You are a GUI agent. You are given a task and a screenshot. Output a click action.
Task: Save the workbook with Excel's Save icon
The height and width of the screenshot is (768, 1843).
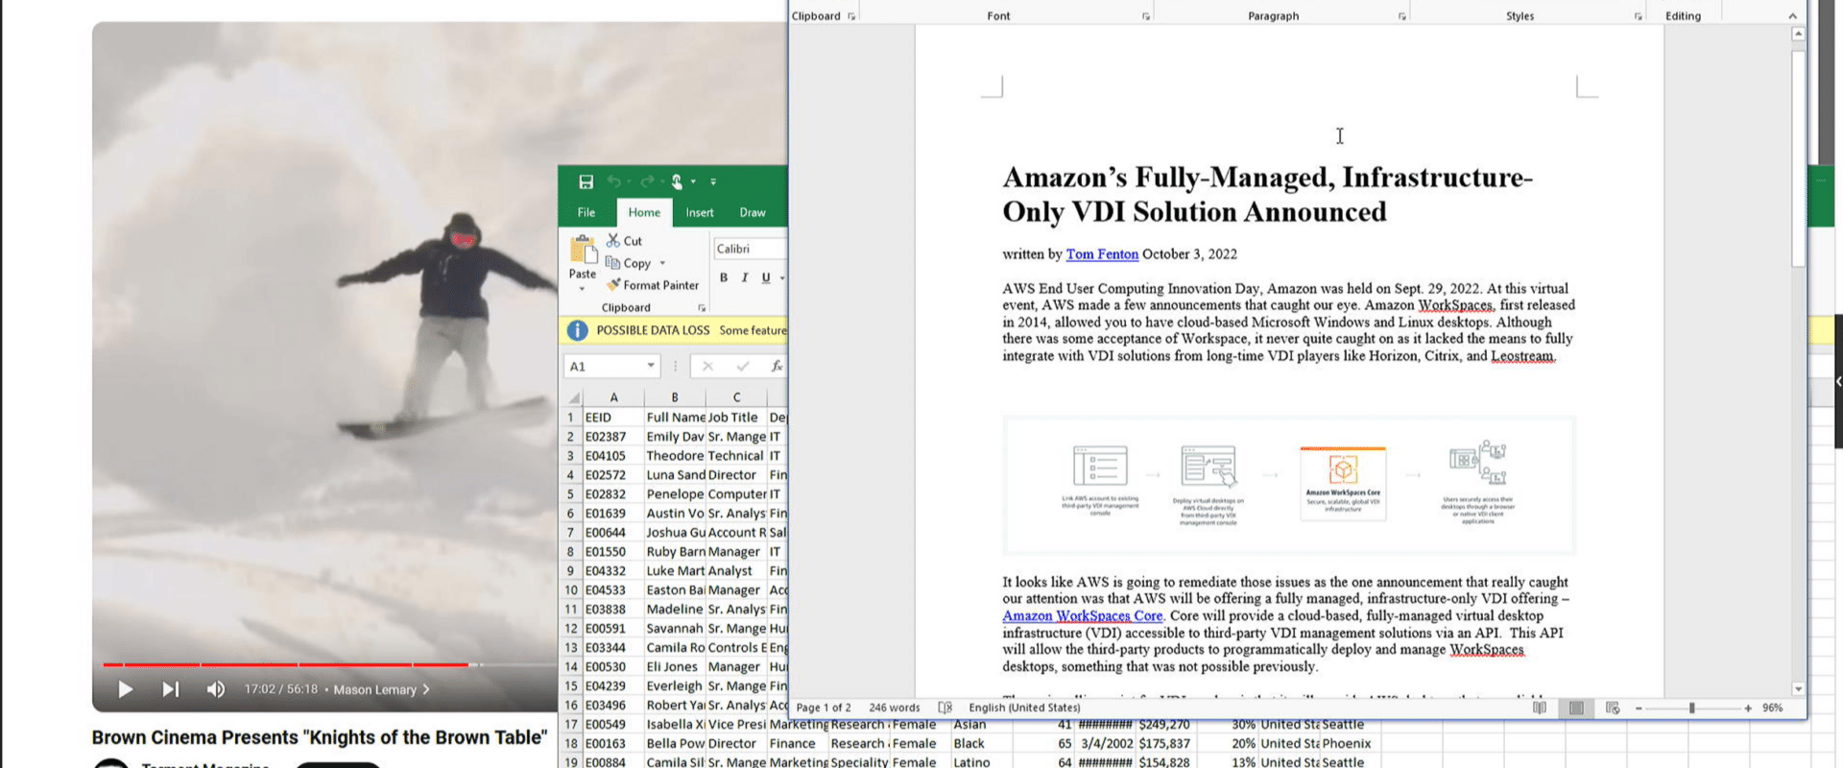[x=586, y=181]
